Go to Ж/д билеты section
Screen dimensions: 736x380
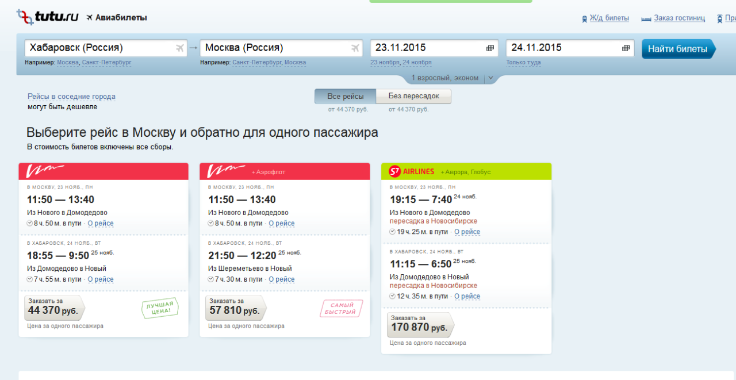pos(609,18)
